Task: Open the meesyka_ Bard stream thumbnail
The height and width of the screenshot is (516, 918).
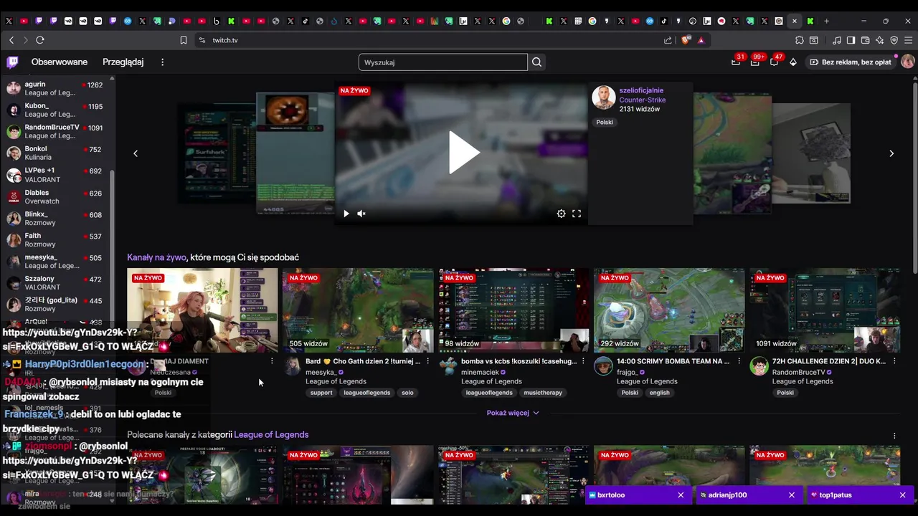Action: (358, 310)
